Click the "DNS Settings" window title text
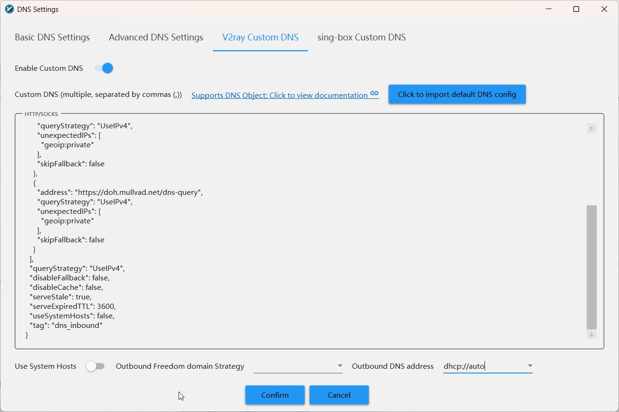Viewport: 619px width, 412px height. [38, 10]
